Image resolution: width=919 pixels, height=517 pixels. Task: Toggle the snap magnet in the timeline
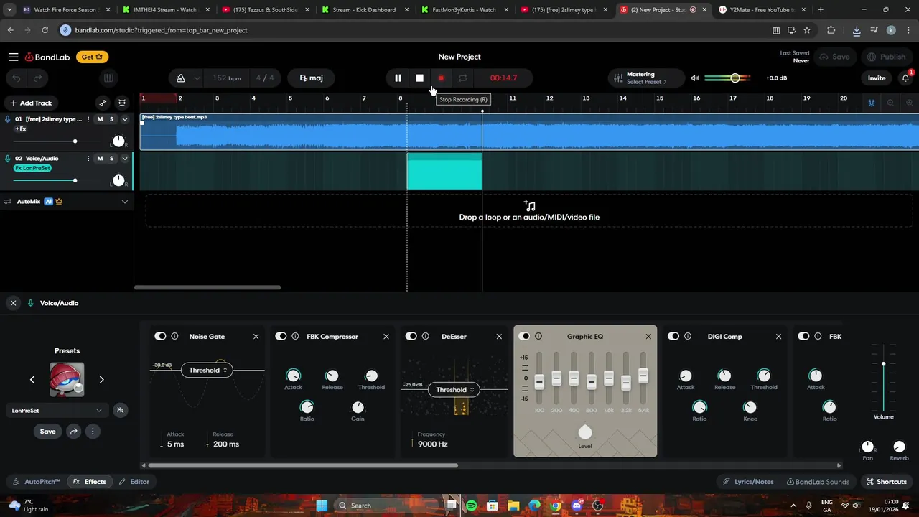click(x=871, y=103)
